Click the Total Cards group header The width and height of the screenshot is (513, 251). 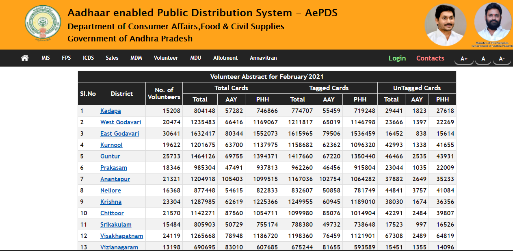point(231,88)
